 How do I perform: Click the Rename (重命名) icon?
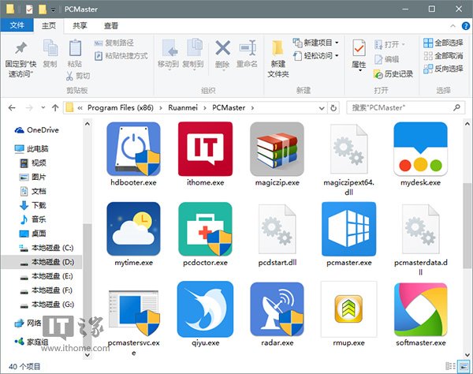point(247,54)
